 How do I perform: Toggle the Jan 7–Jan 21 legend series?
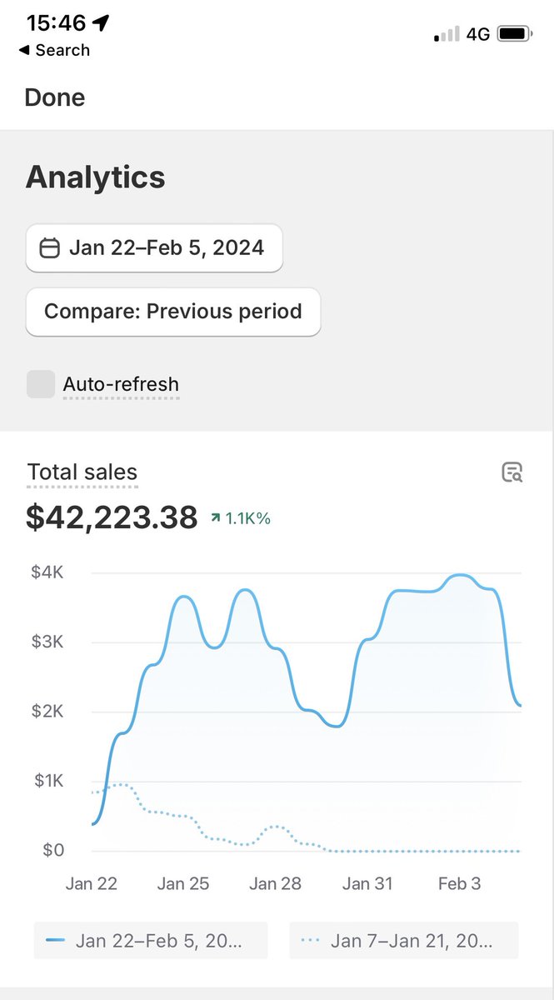tap(404, 941)
